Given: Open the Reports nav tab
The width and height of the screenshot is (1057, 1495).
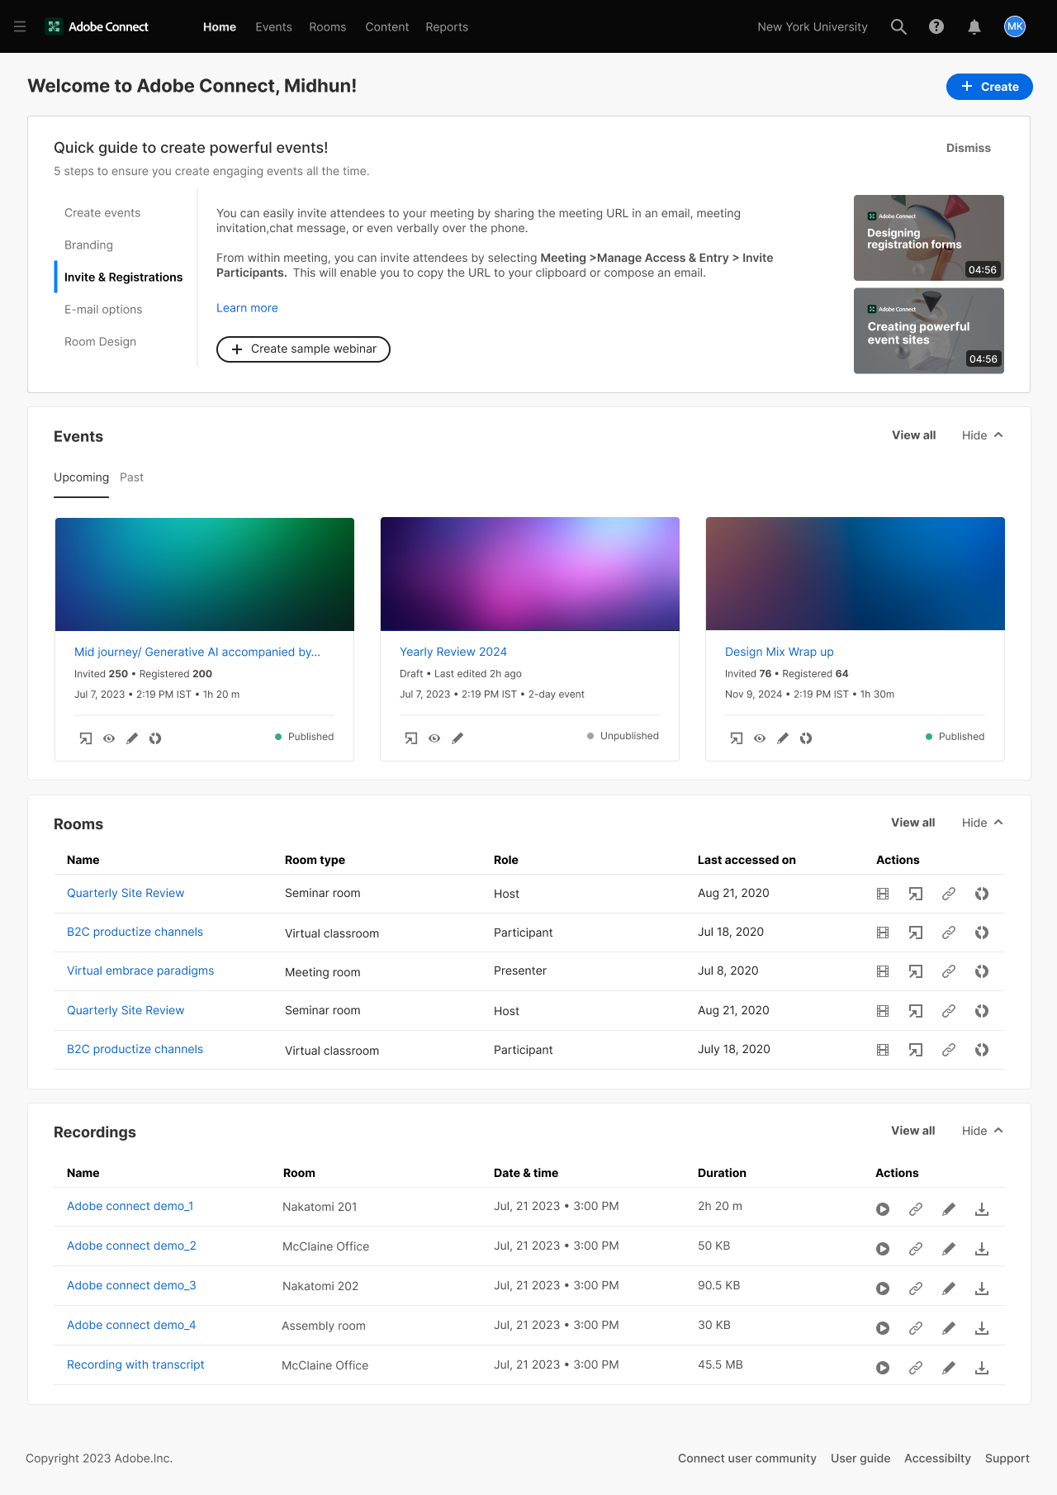Looking at the screenshot, I should coord(447,26).
